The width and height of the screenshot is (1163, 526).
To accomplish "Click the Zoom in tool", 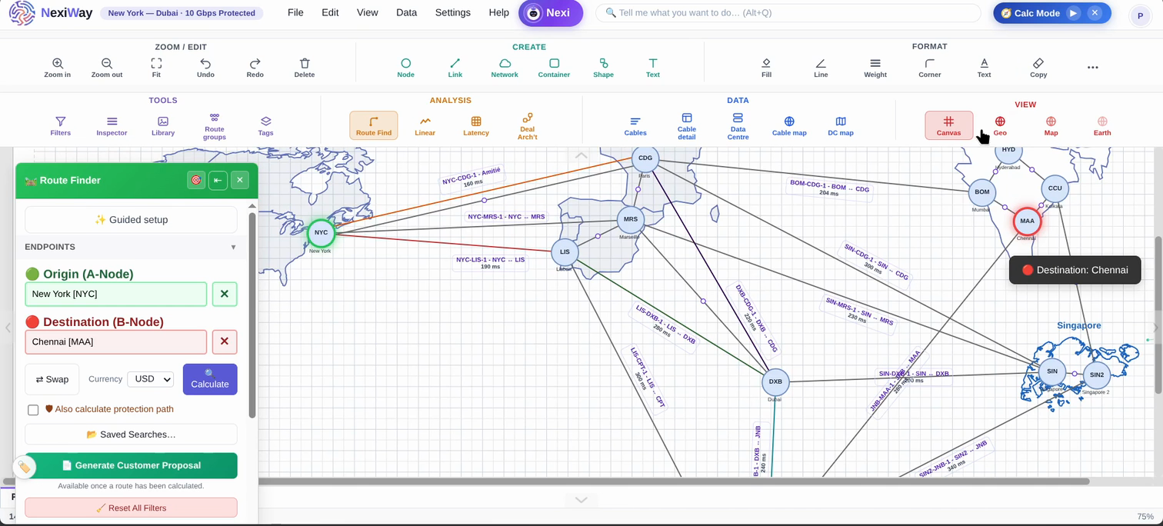I will click(x=58, y=68).
